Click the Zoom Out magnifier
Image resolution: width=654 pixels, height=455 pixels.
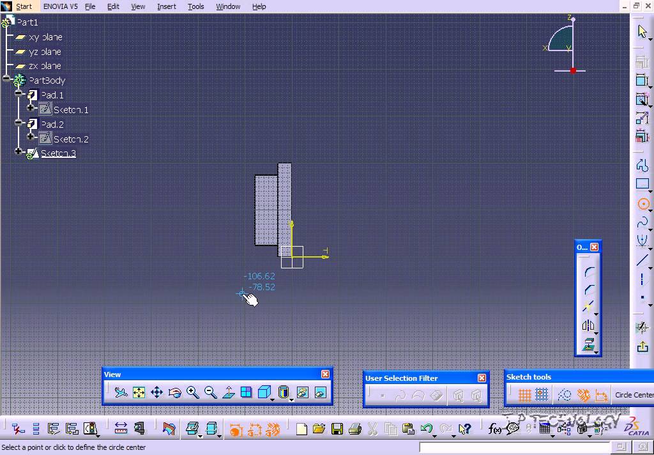tap(211, 392)
